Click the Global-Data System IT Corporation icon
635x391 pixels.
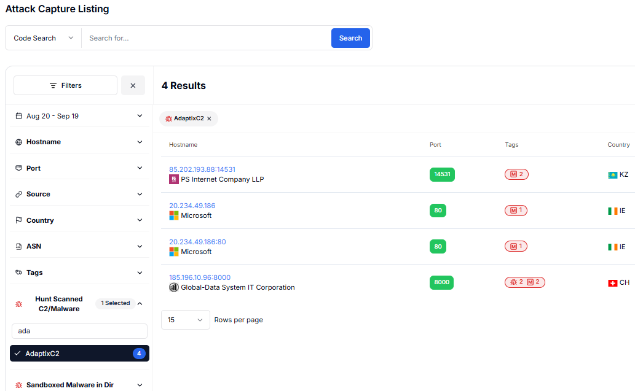[173, 287]
